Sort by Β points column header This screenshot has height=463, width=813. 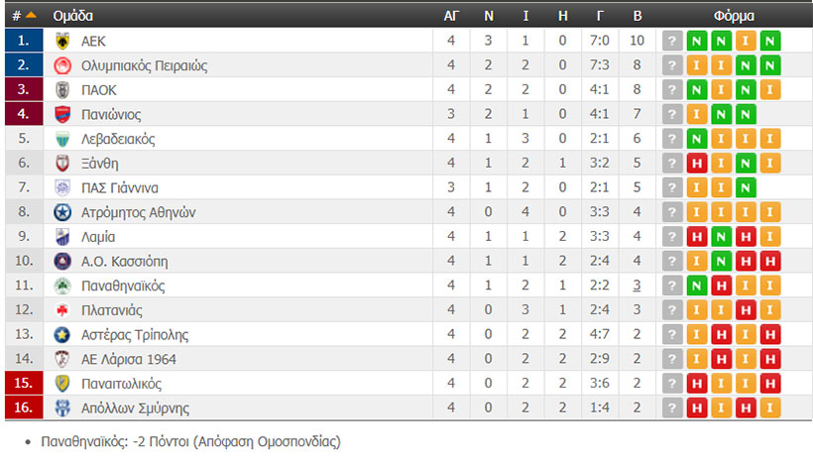[637, 16]
